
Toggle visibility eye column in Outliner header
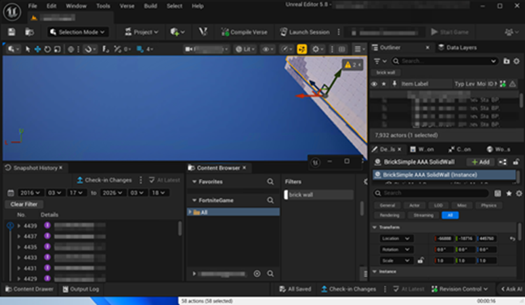coord(374,84)
